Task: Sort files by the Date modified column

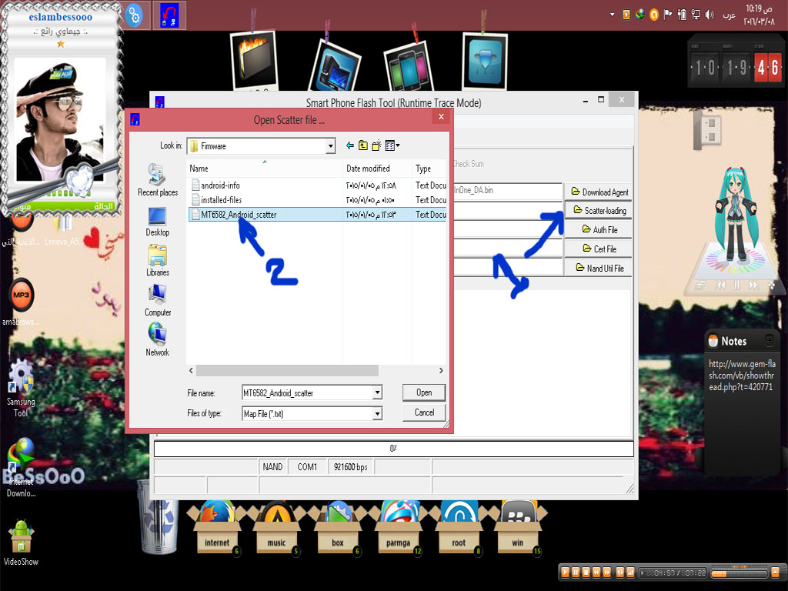Action: tap(377, 169)
